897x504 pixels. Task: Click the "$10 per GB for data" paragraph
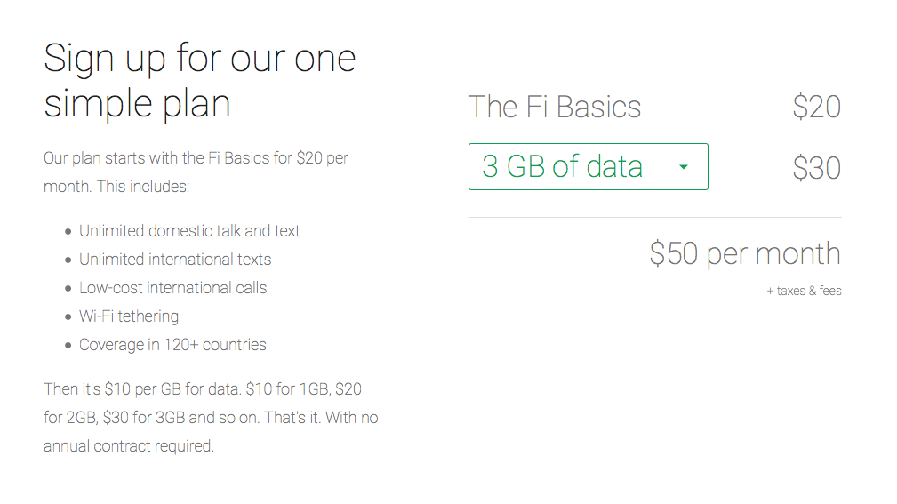[210, 417]
